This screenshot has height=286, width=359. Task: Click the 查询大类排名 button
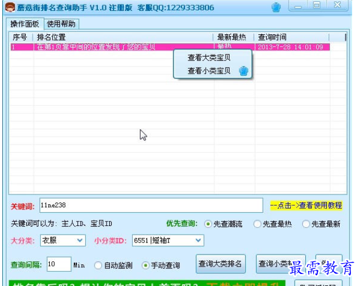[x=220, y=264]
